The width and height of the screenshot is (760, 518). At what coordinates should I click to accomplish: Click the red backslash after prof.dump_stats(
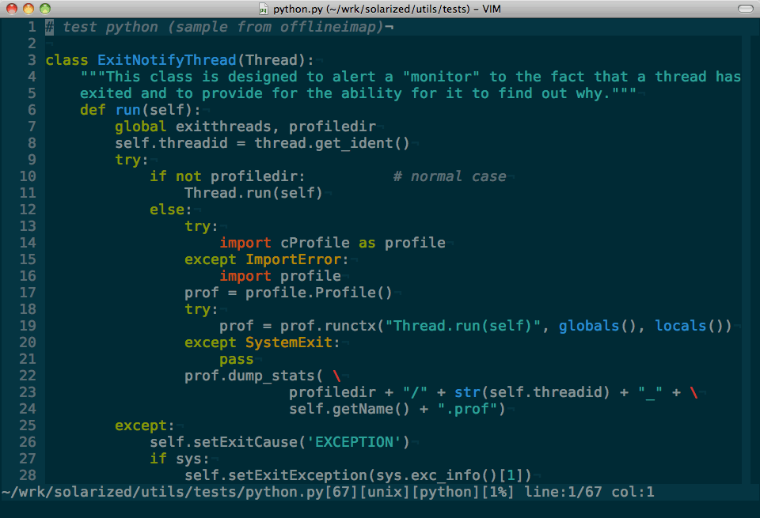pyautogui.click(x=336, y=376)
